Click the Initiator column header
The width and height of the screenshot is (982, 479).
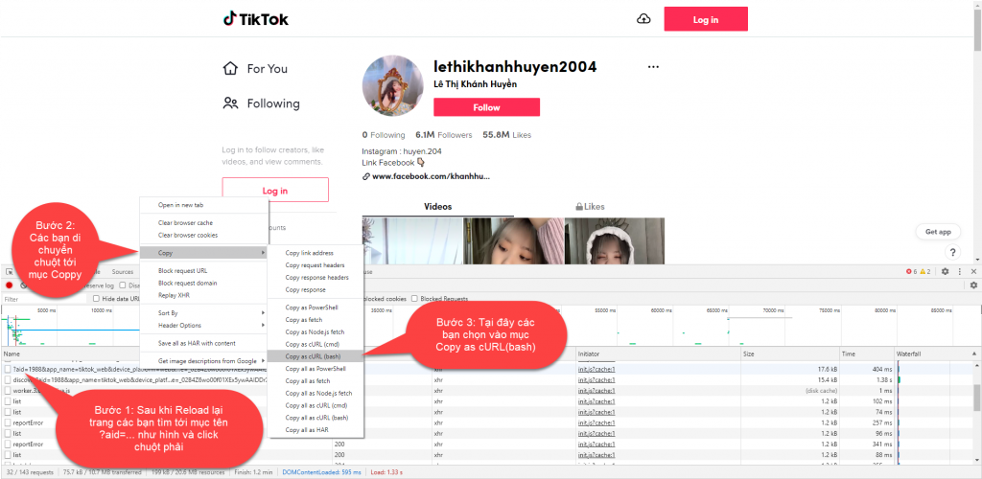coord(658,354)
